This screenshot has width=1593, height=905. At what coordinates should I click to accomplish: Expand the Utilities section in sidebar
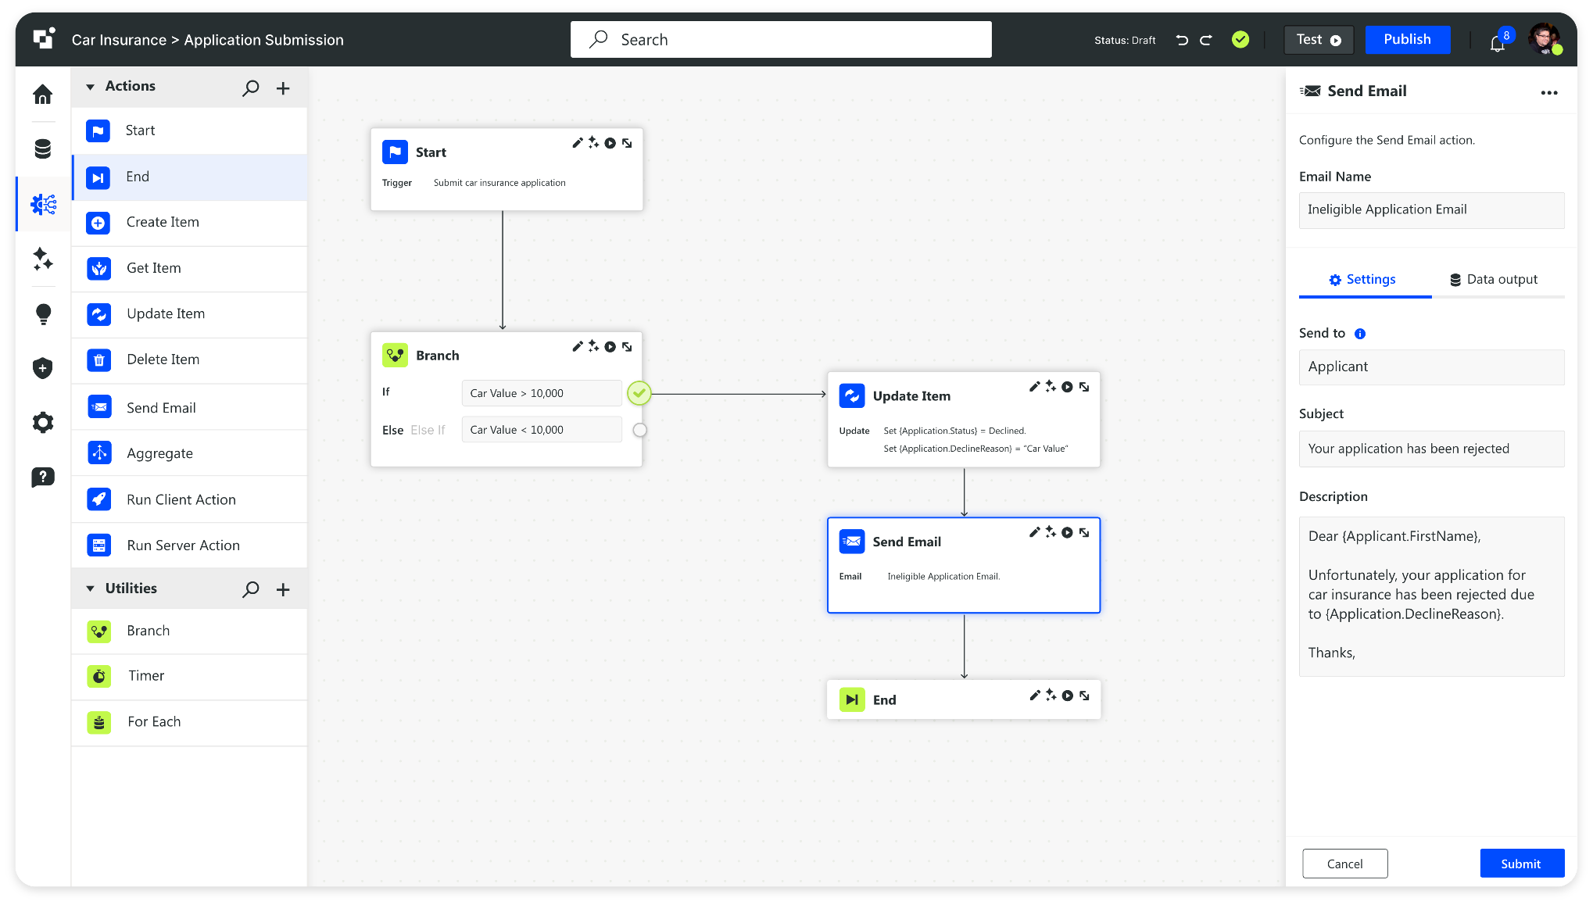click(x=94, y=588)
